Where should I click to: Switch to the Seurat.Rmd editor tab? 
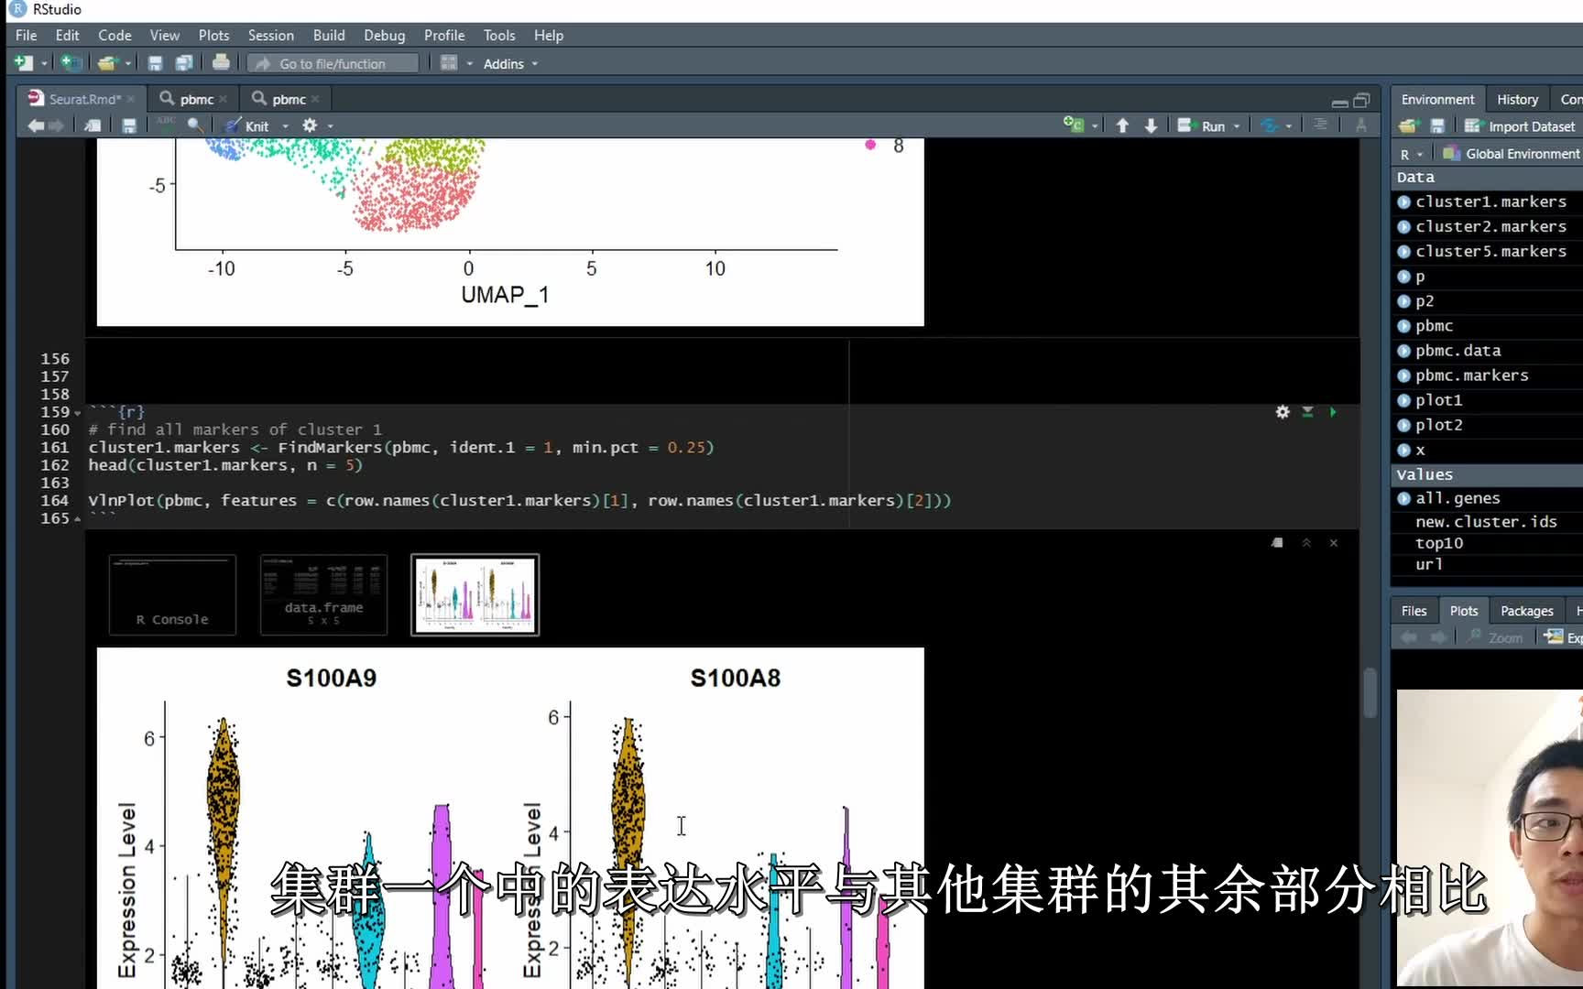tap(82, 99)
